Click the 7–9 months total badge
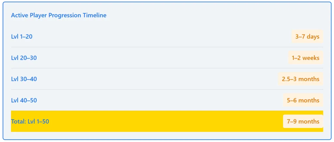Viewport: 334px width, 142px height. pyautogui.click(x=303, y=122)
